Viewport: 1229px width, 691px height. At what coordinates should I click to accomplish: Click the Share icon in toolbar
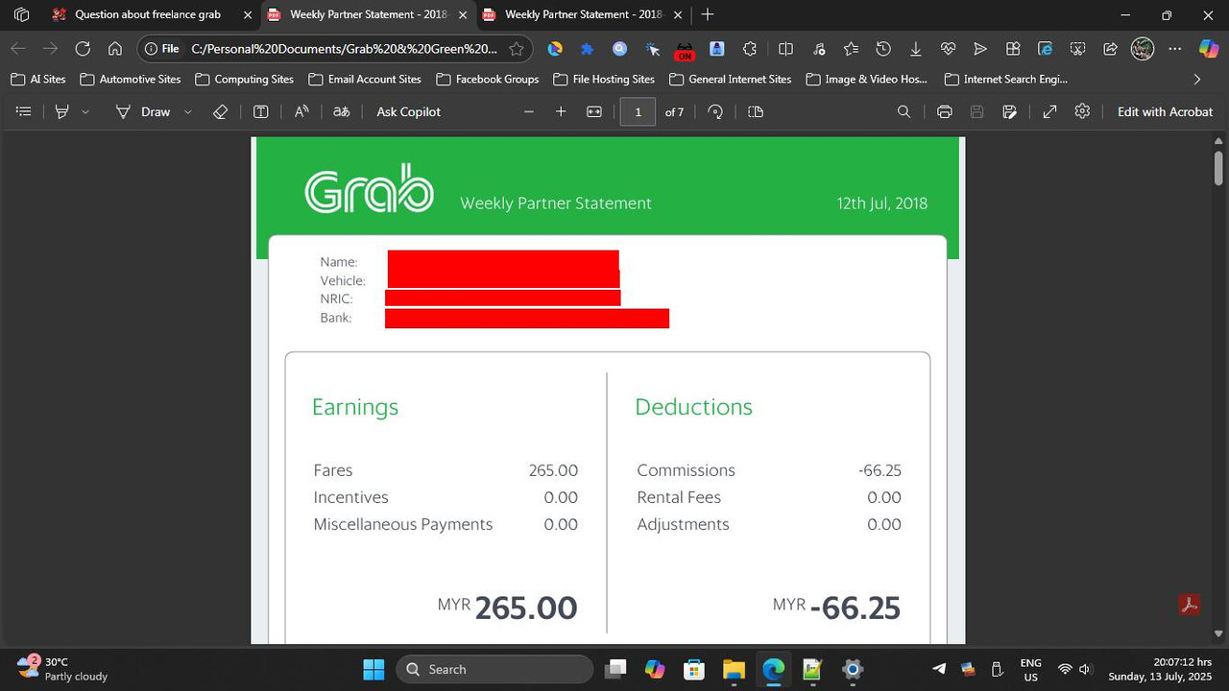coord(1110,49)
